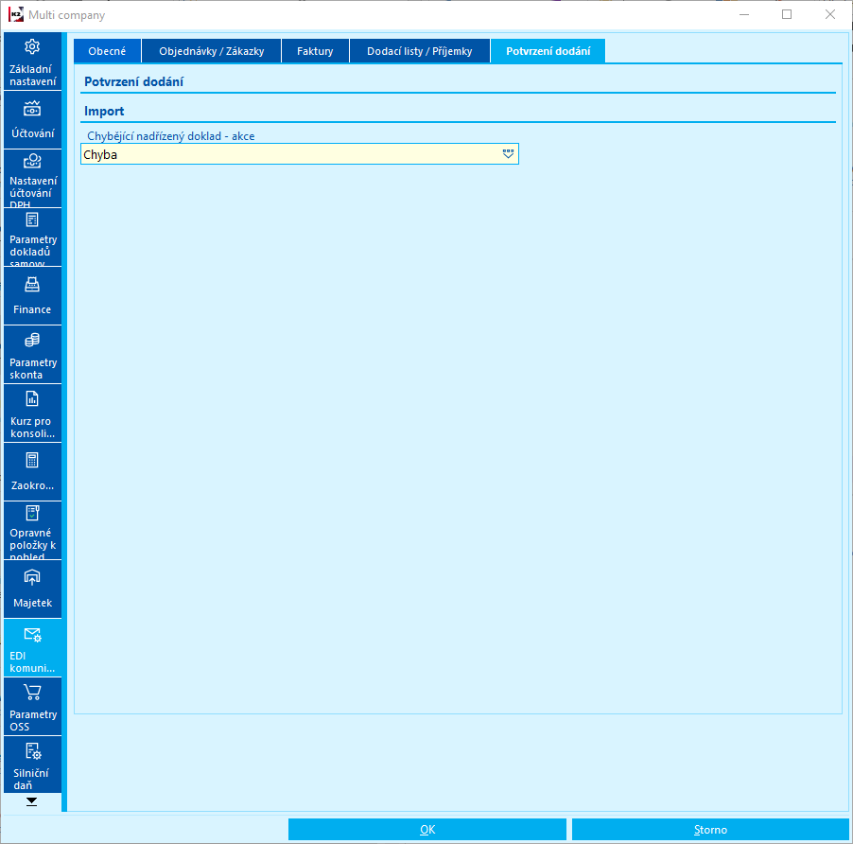
Task: Maximize the Multi company window
Action: pyautogui.click(x=787, y=15)
